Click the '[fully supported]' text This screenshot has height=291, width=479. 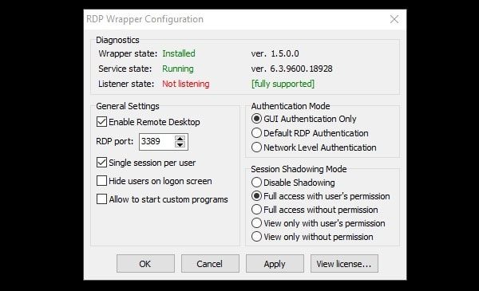(283, 84)
